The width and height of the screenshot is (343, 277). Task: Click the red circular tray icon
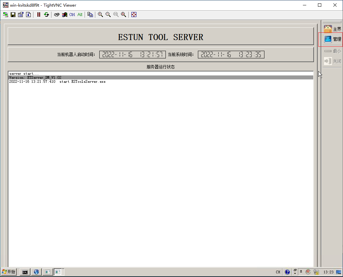tap(308, 272)
